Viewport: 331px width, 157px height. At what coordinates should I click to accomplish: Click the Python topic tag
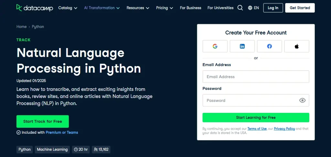point(25,150)
